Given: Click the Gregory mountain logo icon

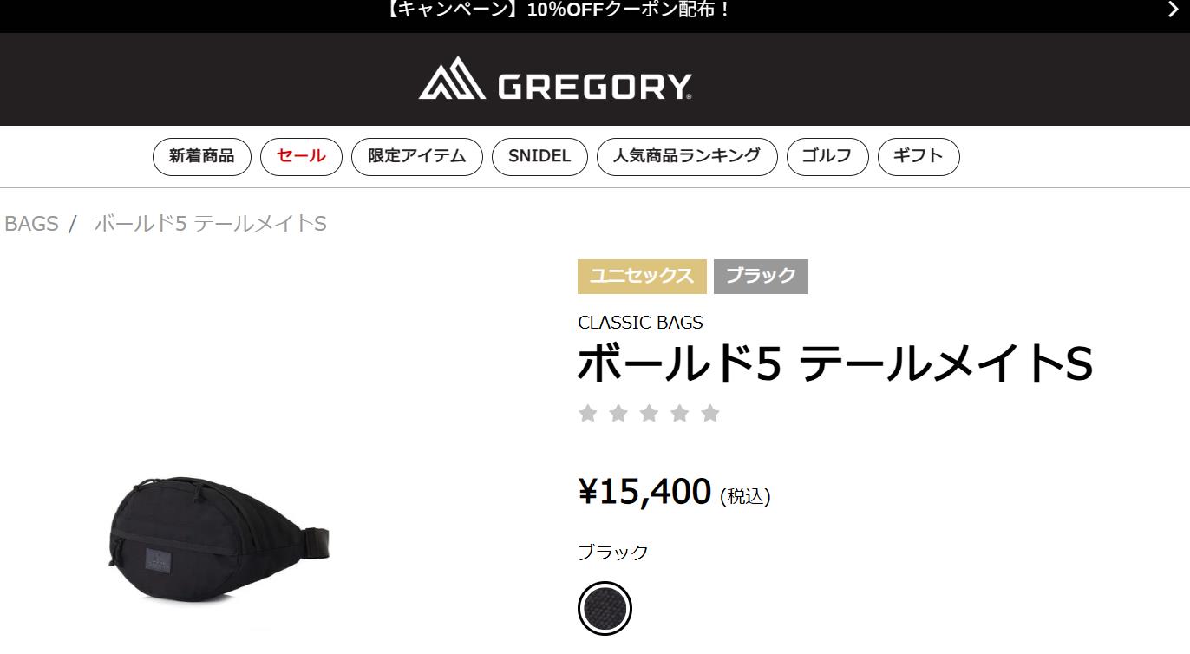Looking at the screenshot, I should pos(452,79).
